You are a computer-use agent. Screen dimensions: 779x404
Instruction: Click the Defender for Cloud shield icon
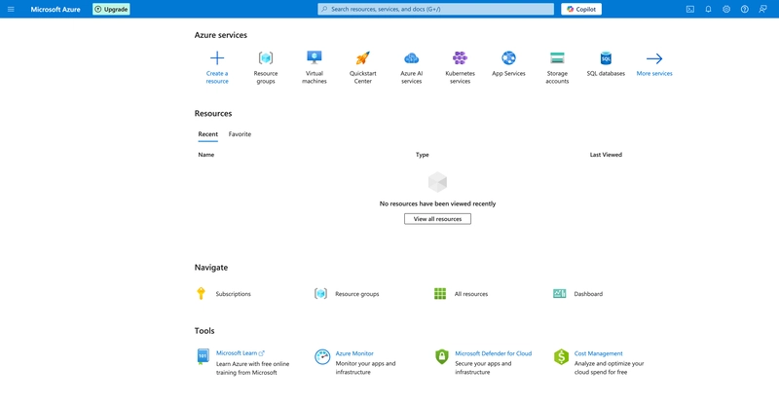tap(442, 357)
